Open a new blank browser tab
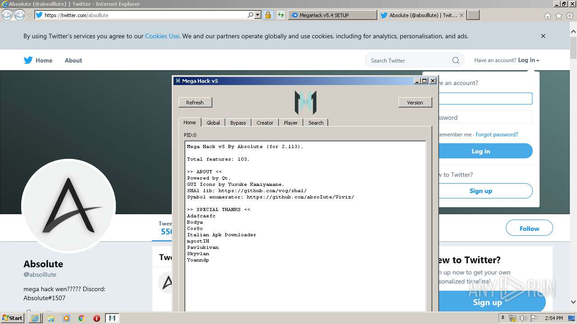 [x=473, y=15]
